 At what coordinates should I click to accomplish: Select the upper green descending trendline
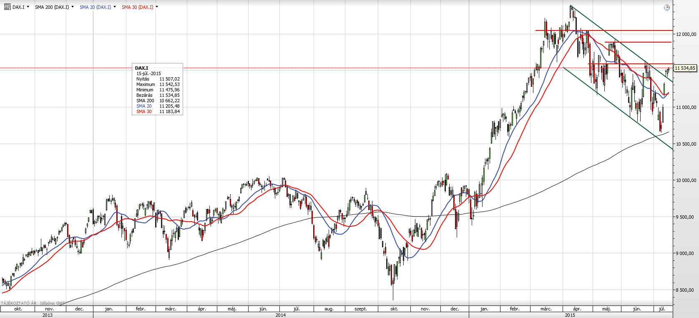[x=621, y=43]
